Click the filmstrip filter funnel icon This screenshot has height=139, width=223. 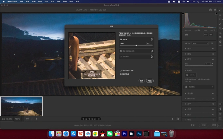(37, 119)
